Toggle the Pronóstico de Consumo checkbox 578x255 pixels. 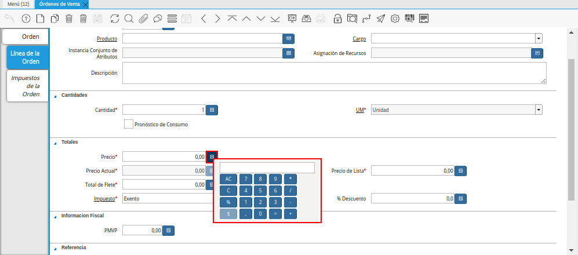(129, 124)
